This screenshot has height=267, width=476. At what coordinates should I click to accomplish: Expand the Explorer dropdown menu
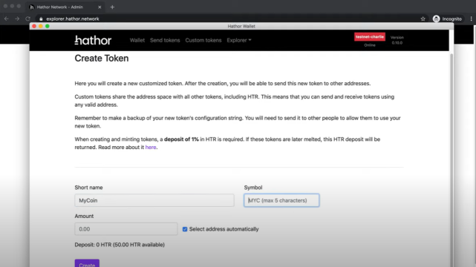click(239, 40)
